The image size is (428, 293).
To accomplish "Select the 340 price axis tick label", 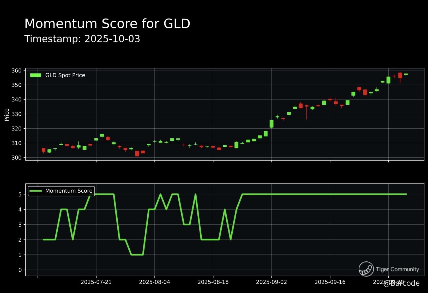I will 17,100.
